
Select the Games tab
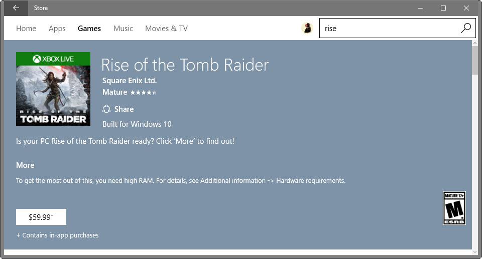pos(89,28)
